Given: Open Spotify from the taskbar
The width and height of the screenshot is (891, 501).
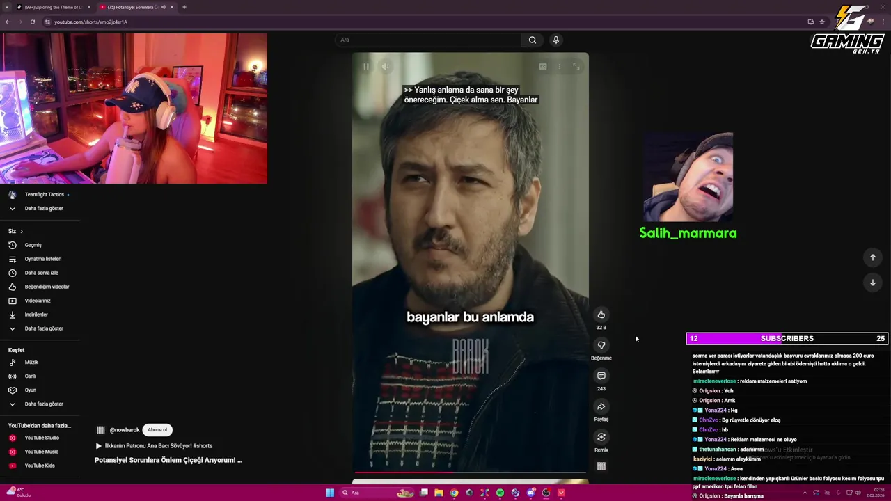Looking at the screenshot, I should coord(500,493).
